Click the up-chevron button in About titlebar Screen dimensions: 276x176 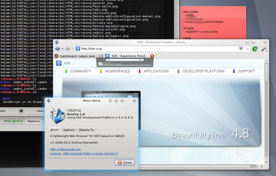[122, 100]
